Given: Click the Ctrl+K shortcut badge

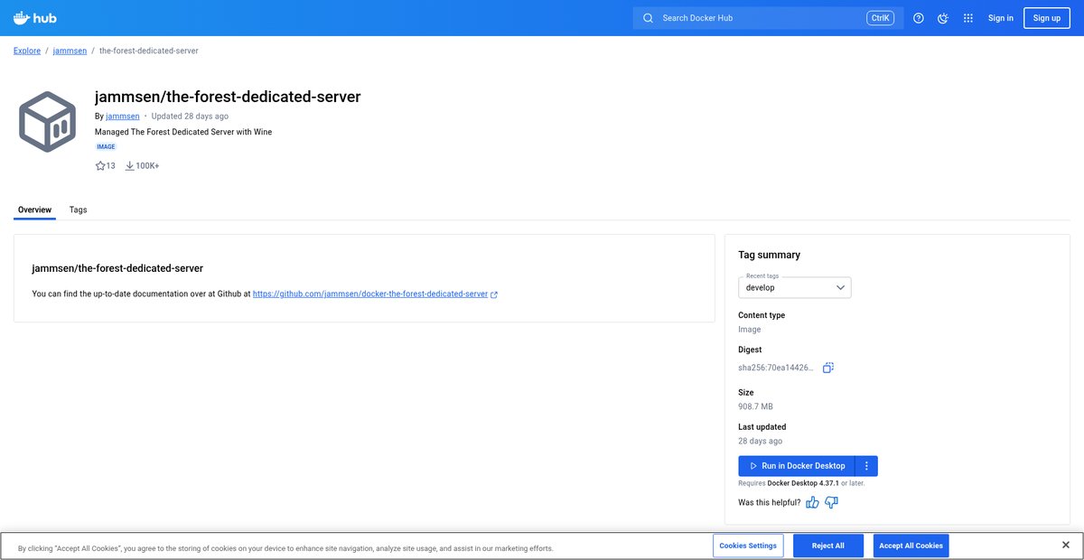Looking at the screenshot, I should coord(880,18).
